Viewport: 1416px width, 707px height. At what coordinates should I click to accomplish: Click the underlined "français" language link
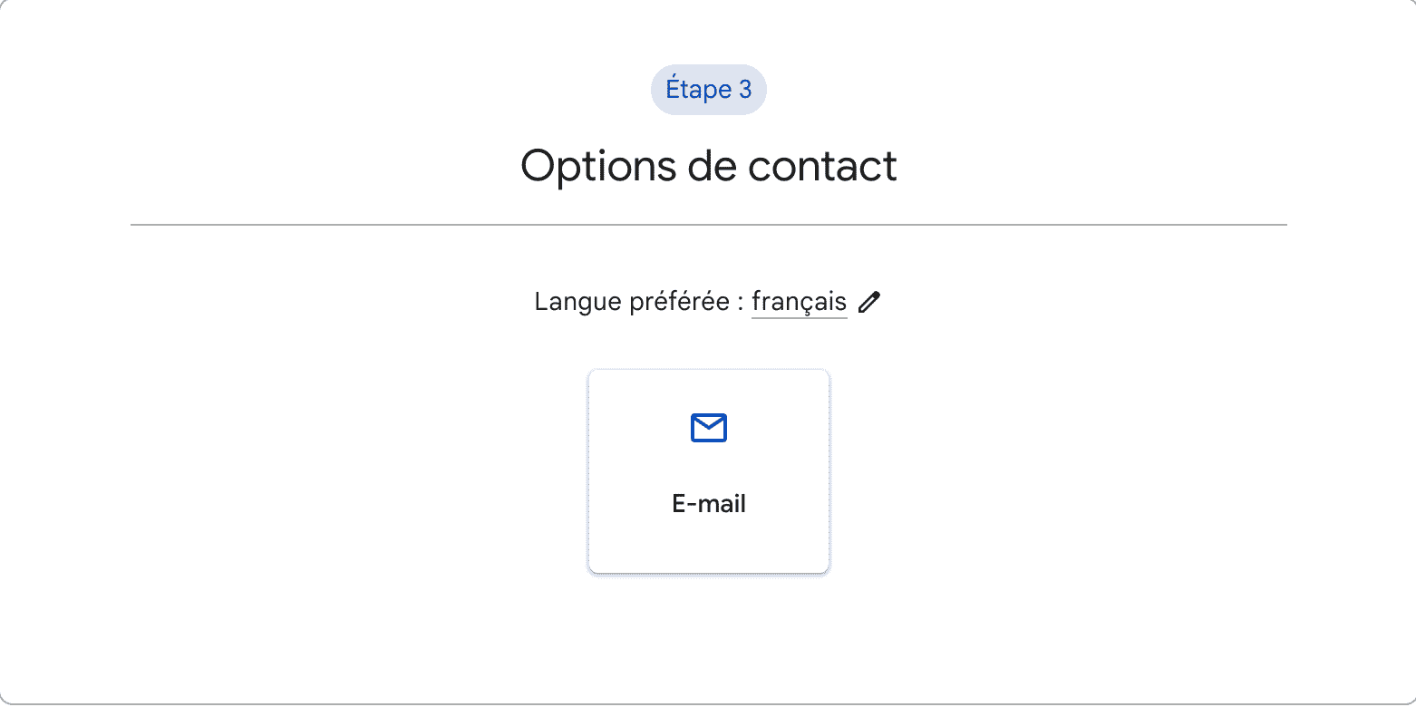[799, 302]
